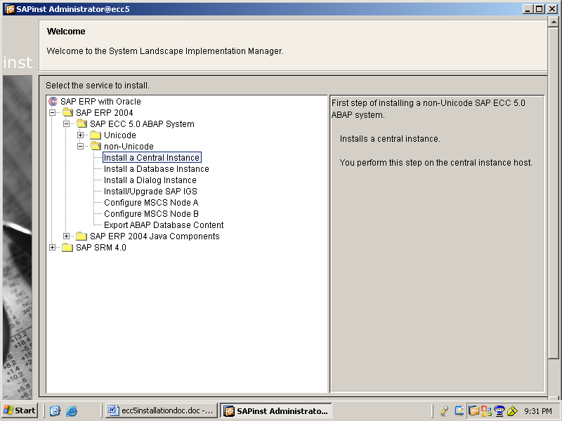This screenshot has height=421, width=562.
Task: Click the SAP ERP with Oracle CD icon
Action: tap(52, 101)
